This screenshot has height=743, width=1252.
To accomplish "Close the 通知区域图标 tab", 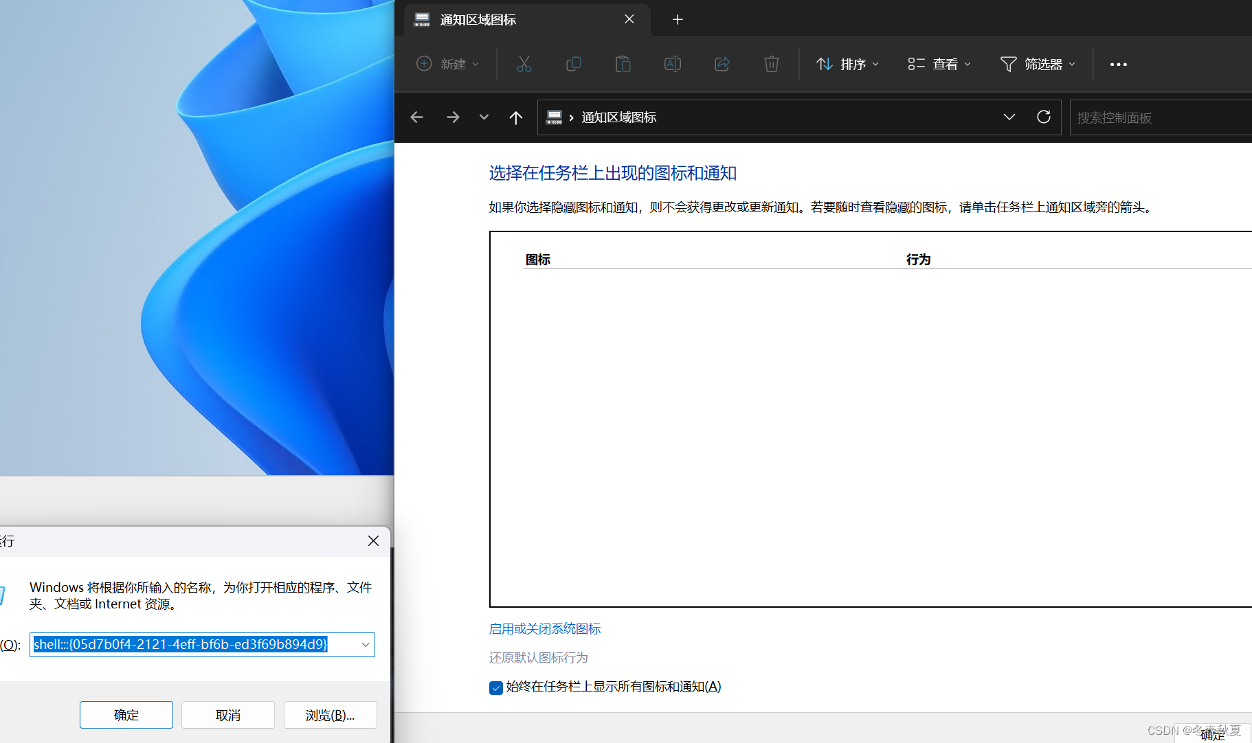I will [x=629, y=19].
